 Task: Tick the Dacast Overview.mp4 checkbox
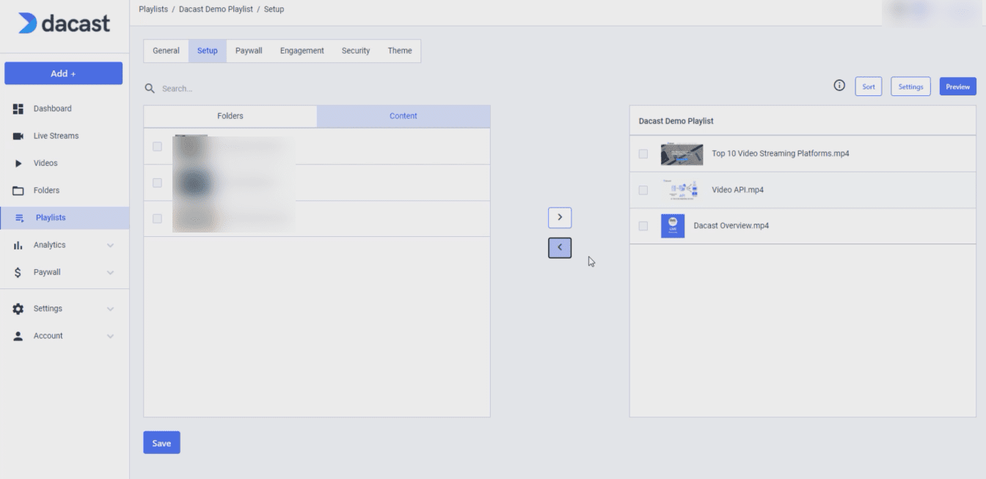(643, 226)
